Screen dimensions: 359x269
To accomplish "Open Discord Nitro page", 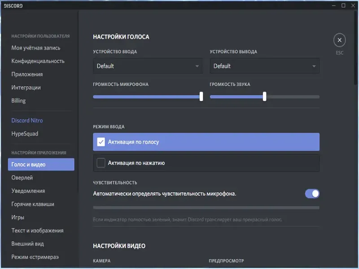I will pyautogui.click(x=27, y=120).
